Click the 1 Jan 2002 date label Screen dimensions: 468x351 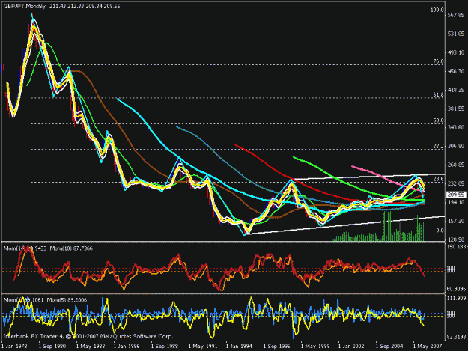click(351, 347)
